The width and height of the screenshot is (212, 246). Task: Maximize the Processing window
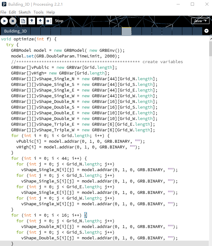point(192,4)
